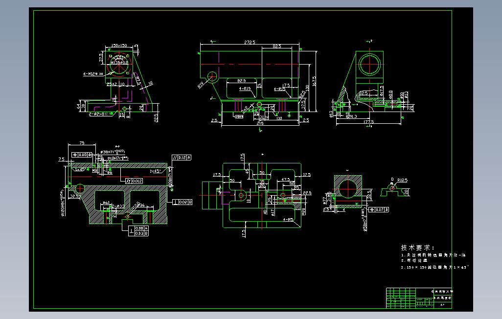This screenshot has width=502, height=319.
Task: Select the ø30H7 tolerance callout
Action: 113,152
